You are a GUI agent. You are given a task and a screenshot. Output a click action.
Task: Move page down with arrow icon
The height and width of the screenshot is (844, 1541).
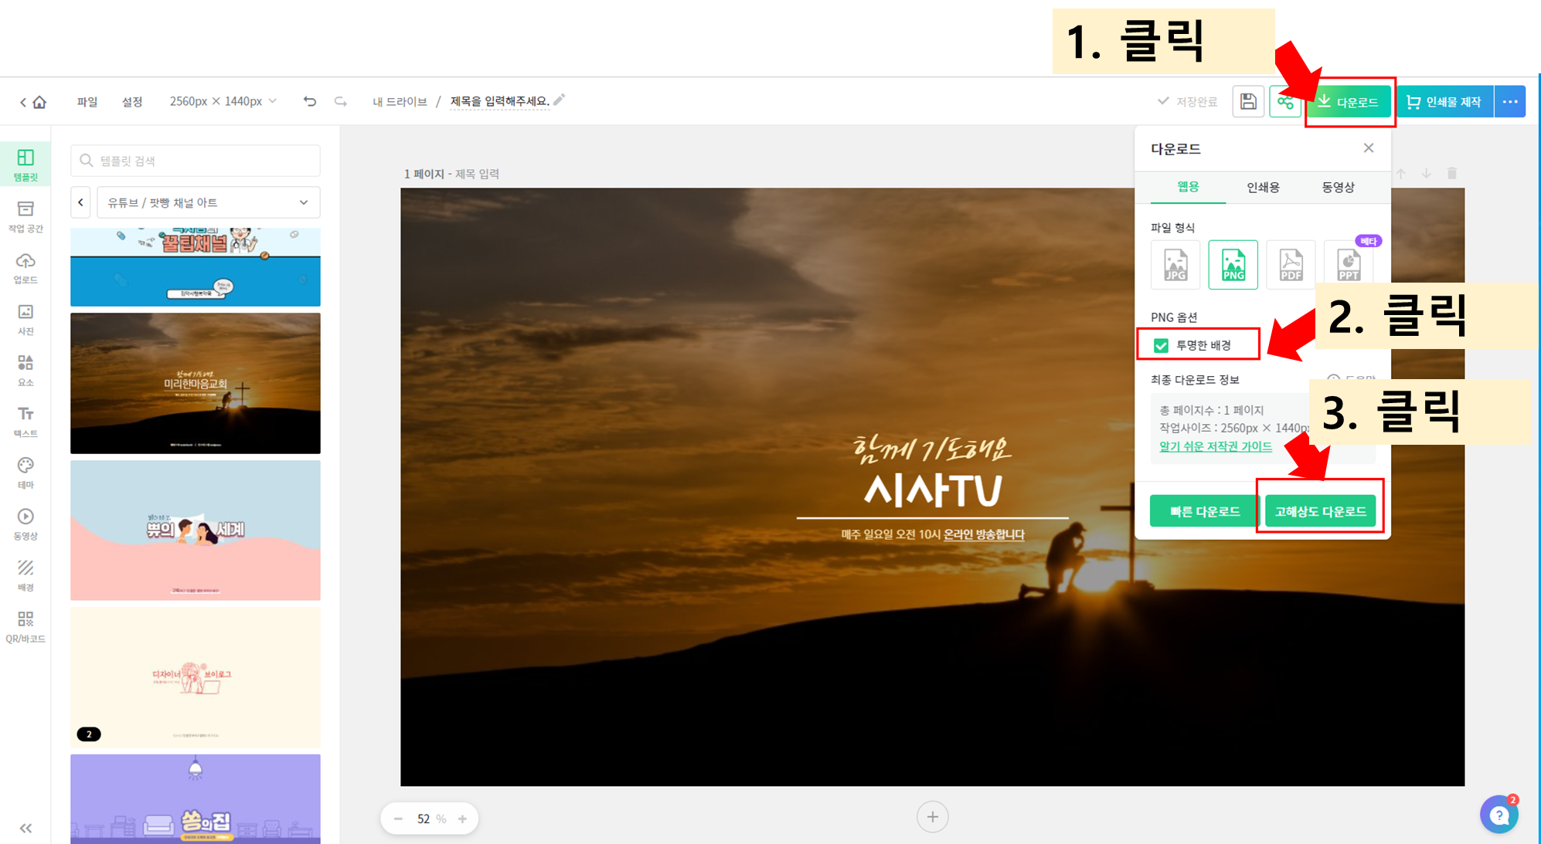tap(1426, 174)
